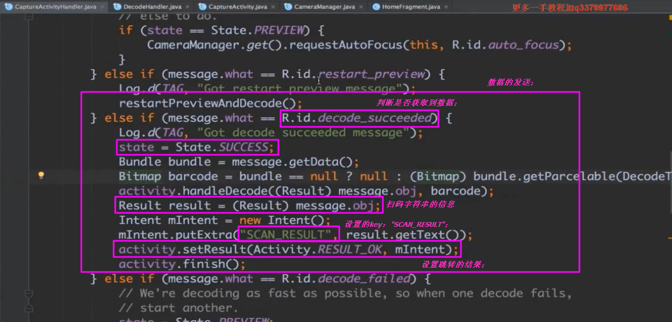Click 'R.id.auto_focus' argument
The image size is (672, 322).
pos(506,45)
